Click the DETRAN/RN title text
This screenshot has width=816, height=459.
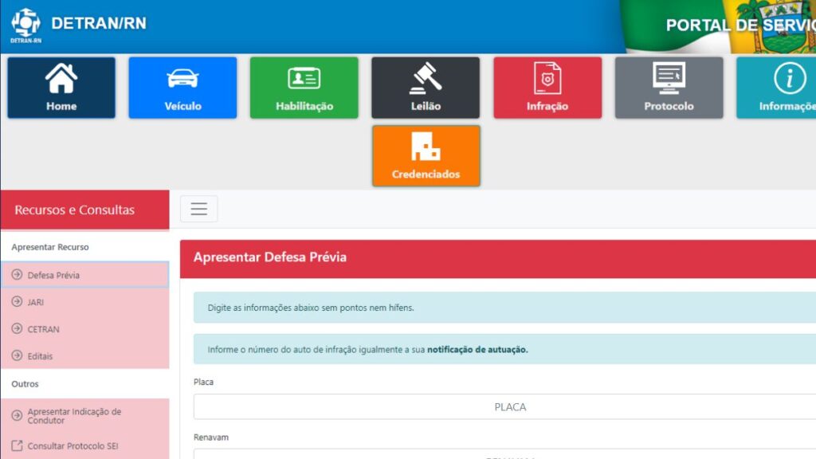[99, 24]
